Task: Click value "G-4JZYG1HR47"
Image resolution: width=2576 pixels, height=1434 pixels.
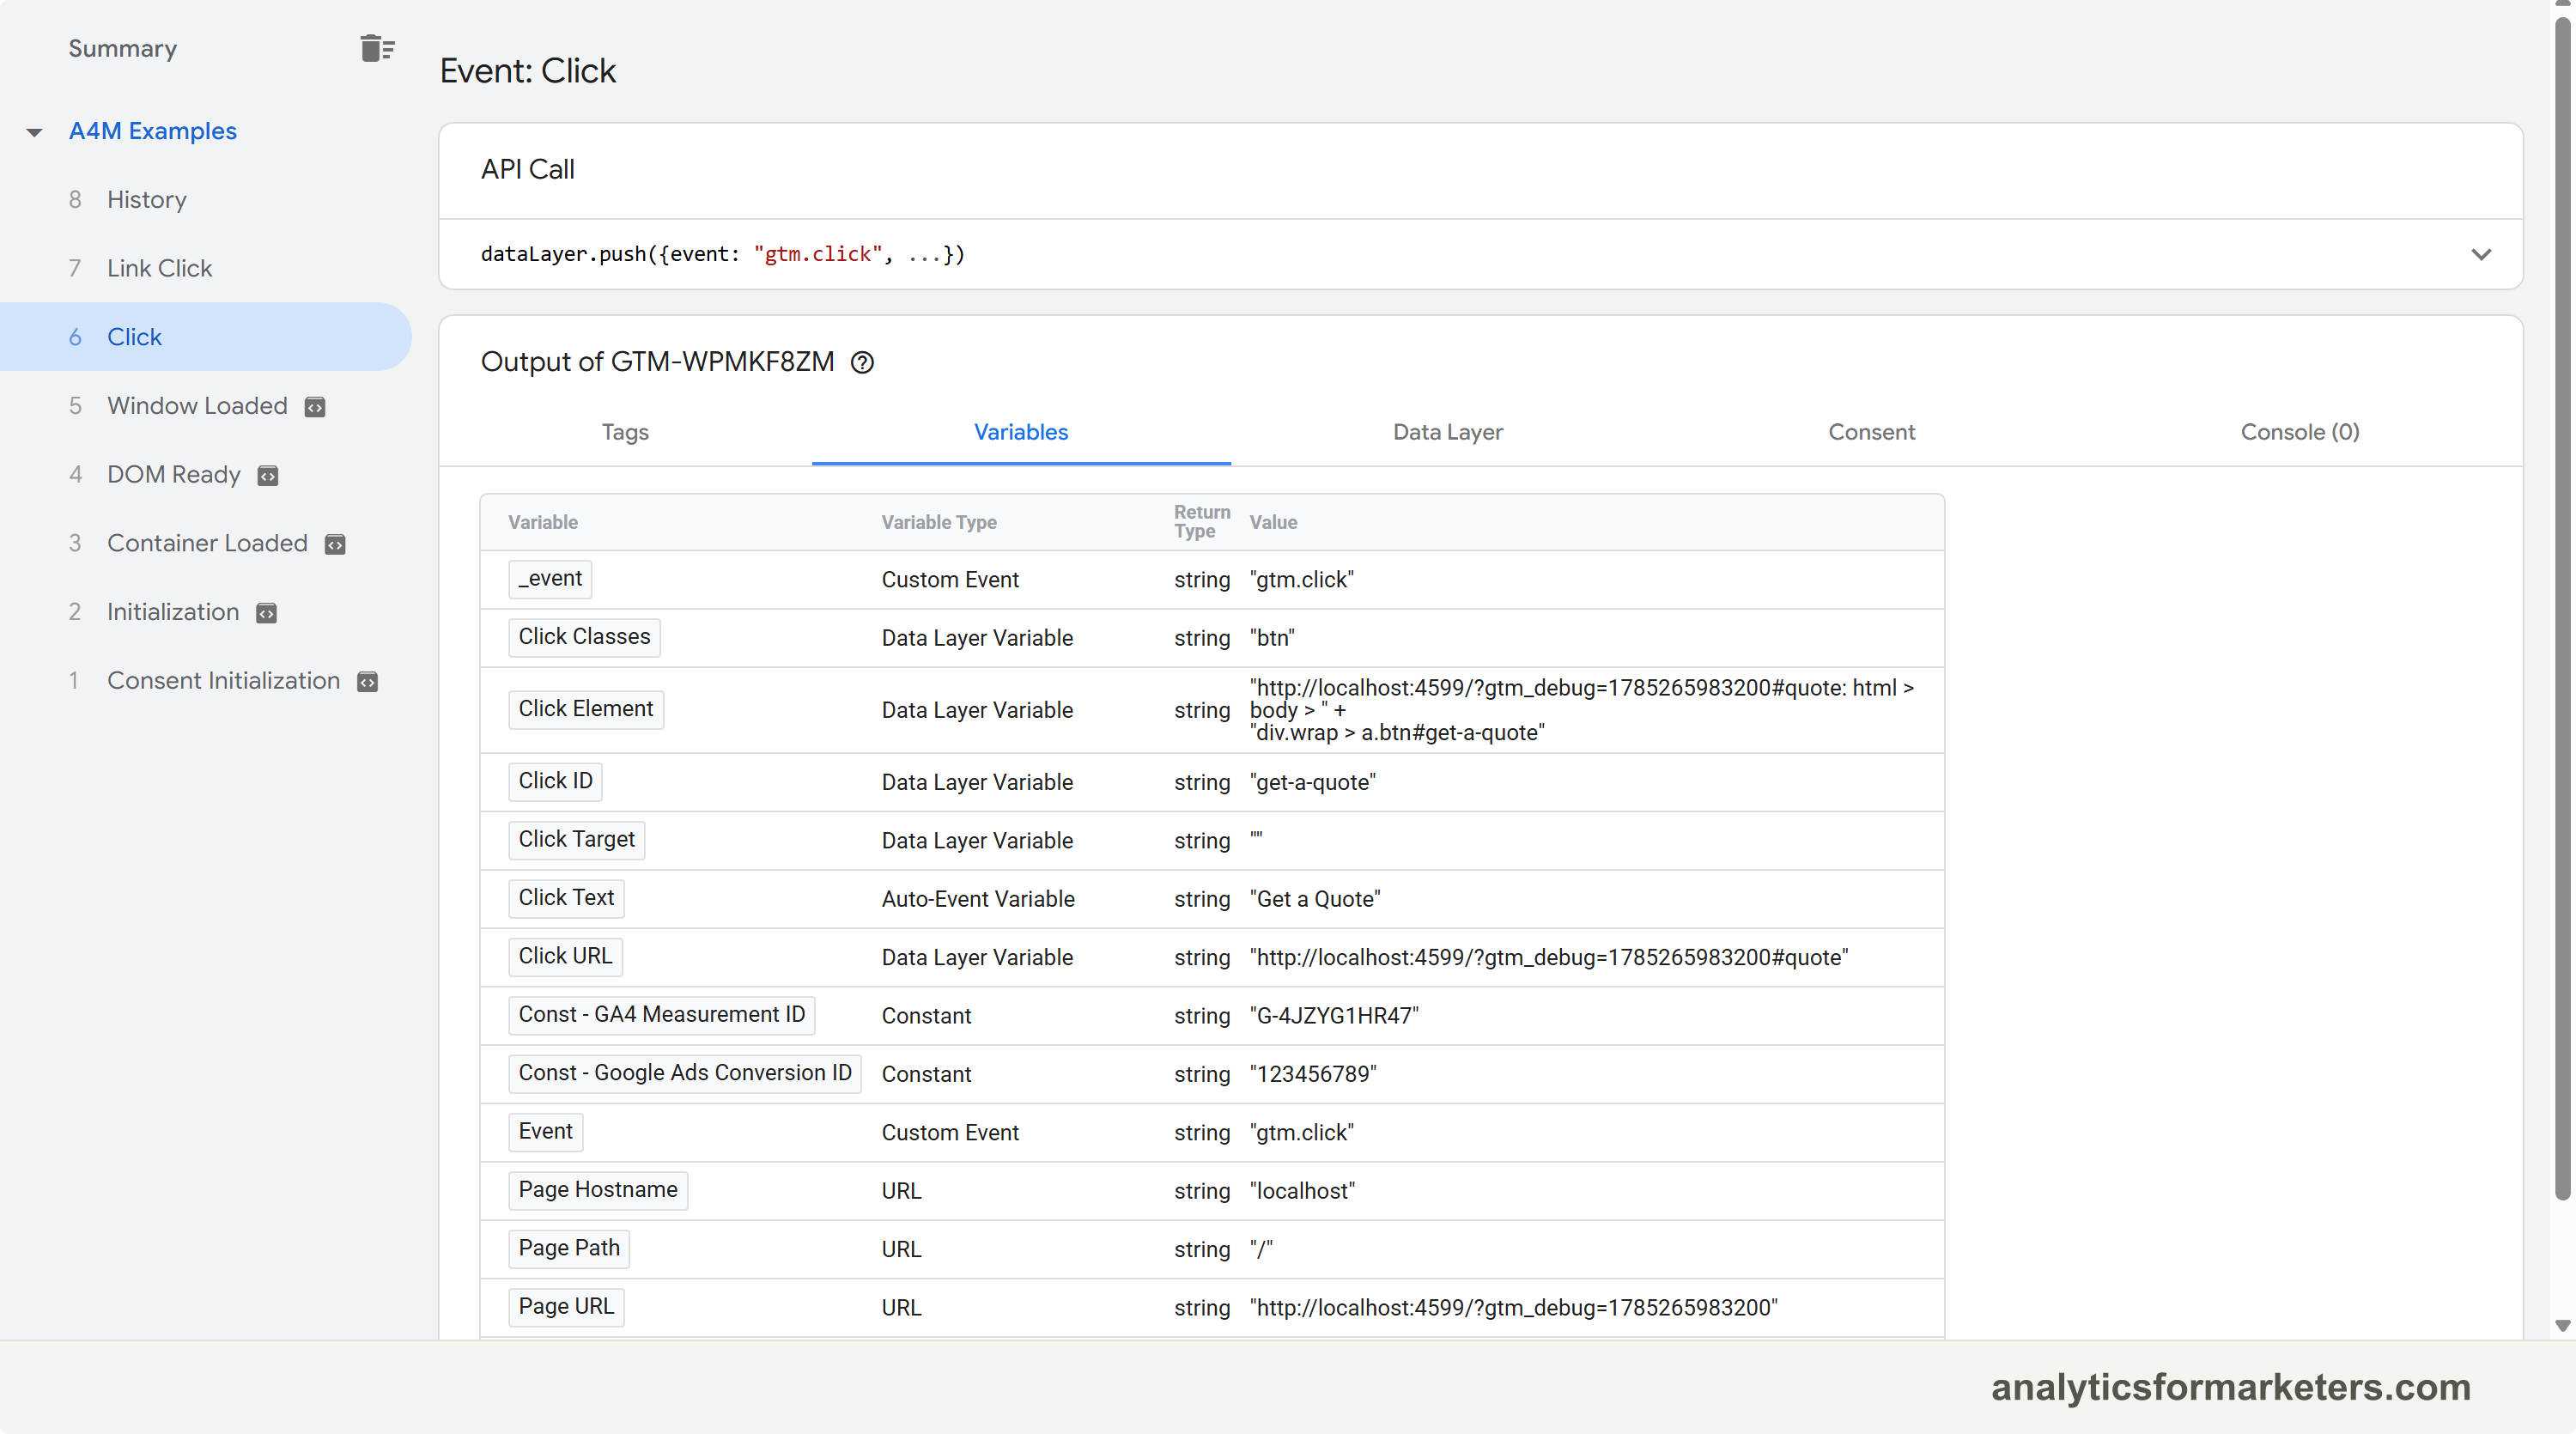Action: click(1334, 1016)
